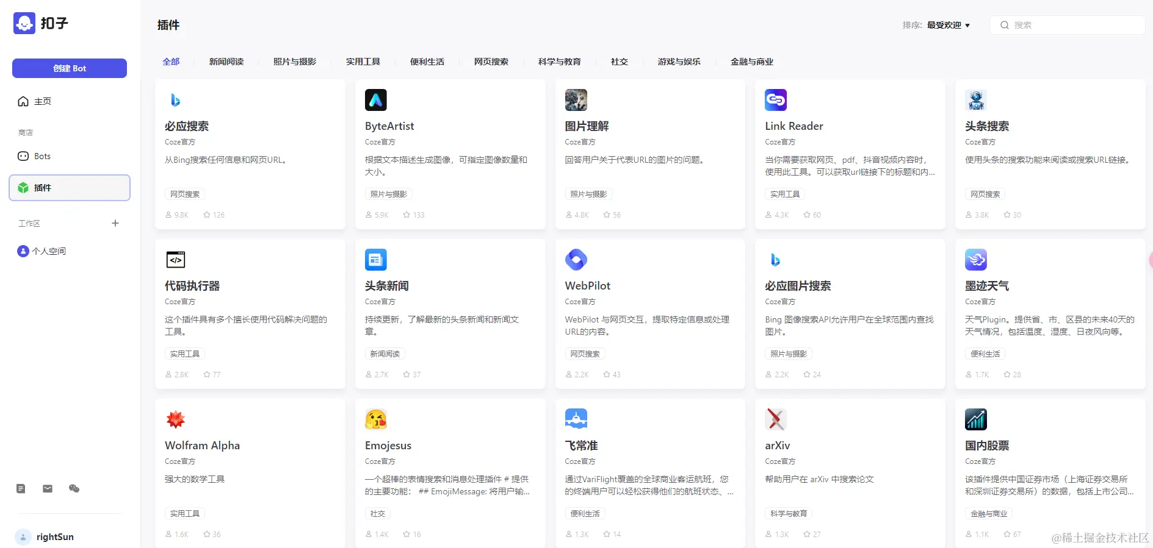
Task: Select the 网页搜索 category tab
Action: pyautogui.click(x=491, y=62)
